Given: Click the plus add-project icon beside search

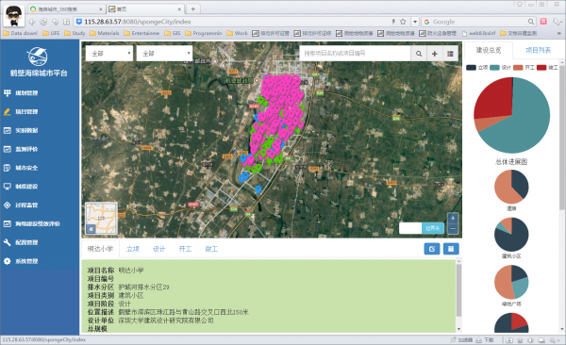Looking at the screenshot, I should [435, 54].
